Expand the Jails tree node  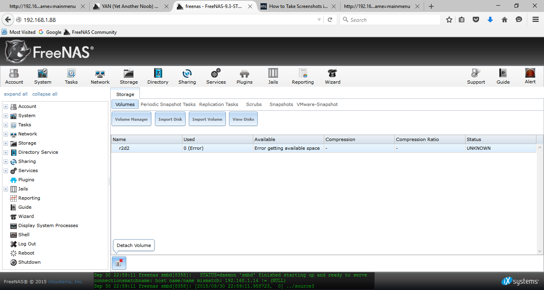click(x=6, y=189)
